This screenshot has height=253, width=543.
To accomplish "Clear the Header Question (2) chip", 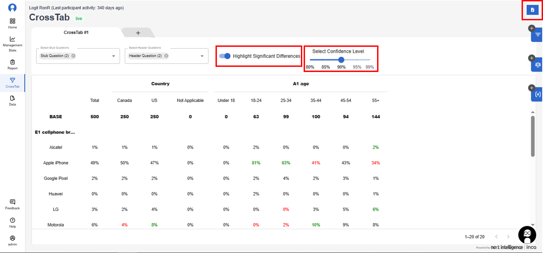I will coord(166,56).
